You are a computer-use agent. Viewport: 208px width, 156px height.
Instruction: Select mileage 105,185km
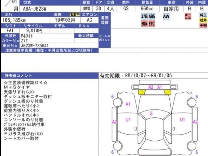[14, 20]
